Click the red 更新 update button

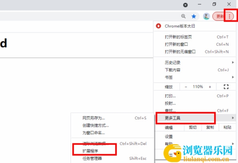pos(220,16)
